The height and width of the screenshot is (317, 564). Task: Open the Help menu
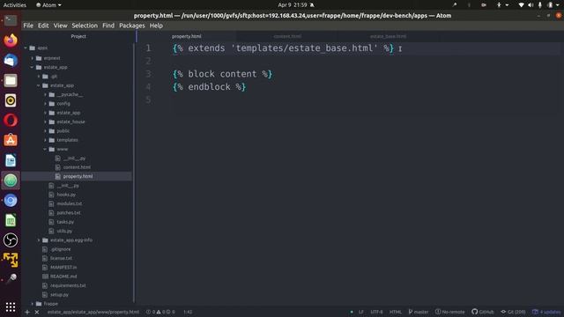tap(156, 26)
